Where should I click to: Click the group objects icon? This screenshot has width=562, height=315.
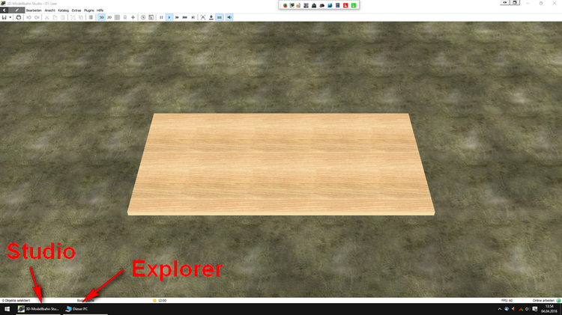[73, 17]
